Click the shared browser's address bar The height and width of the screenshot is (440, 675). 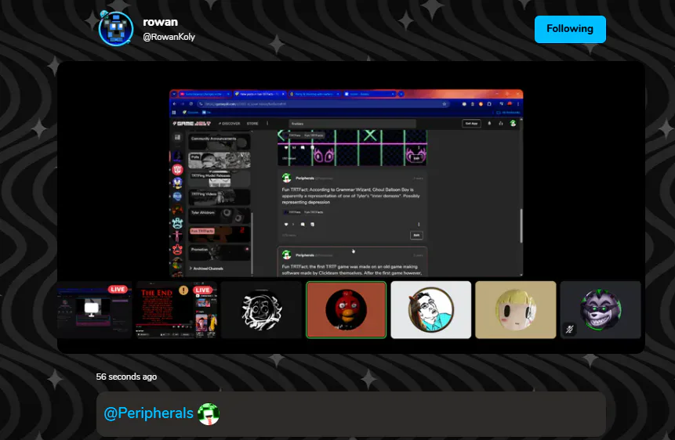tap(323, 103)
